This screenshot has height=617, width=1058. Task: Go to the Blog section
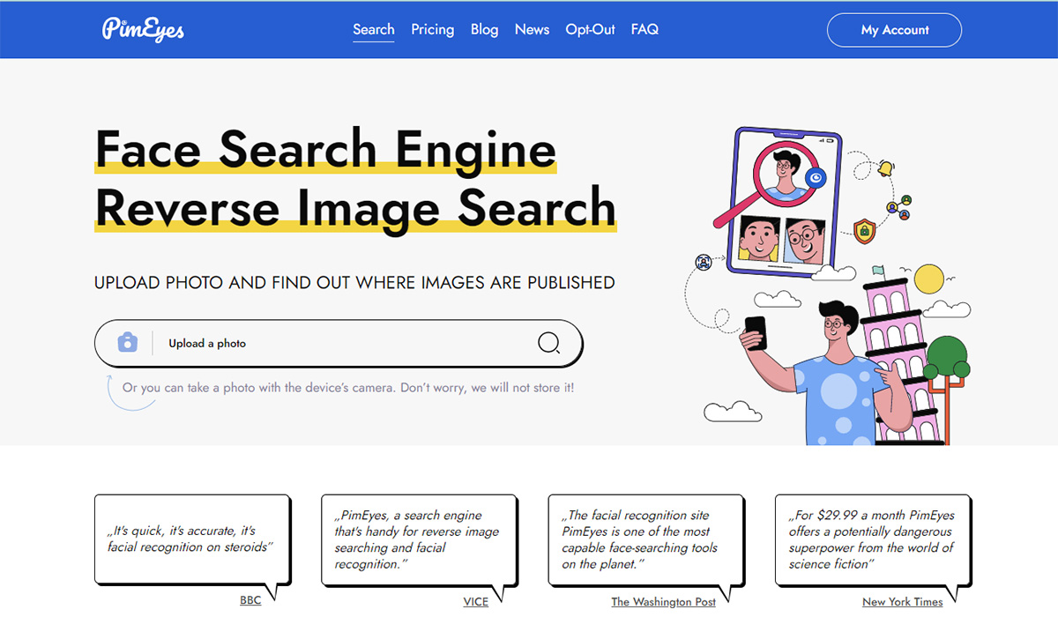point(484,29)
